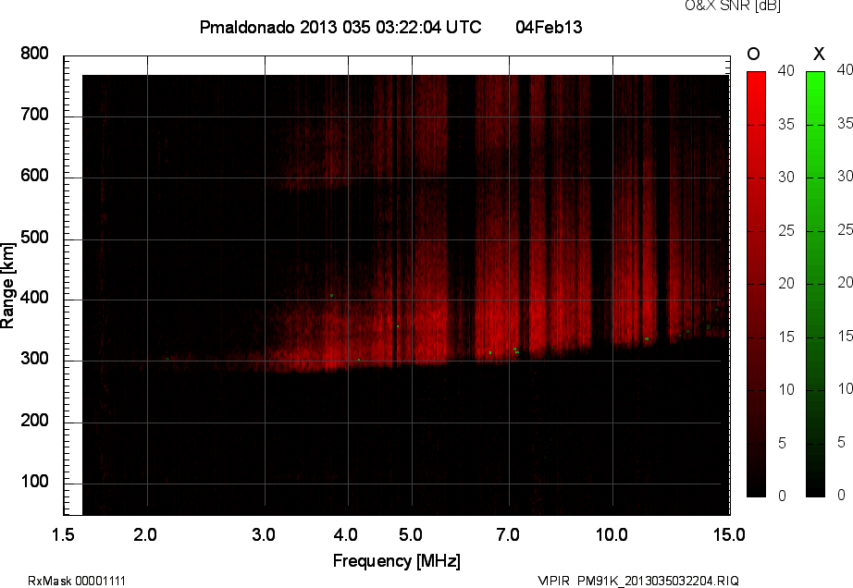Click the 'O&X SNR [dB]' heading

click(x=733, y=6)
